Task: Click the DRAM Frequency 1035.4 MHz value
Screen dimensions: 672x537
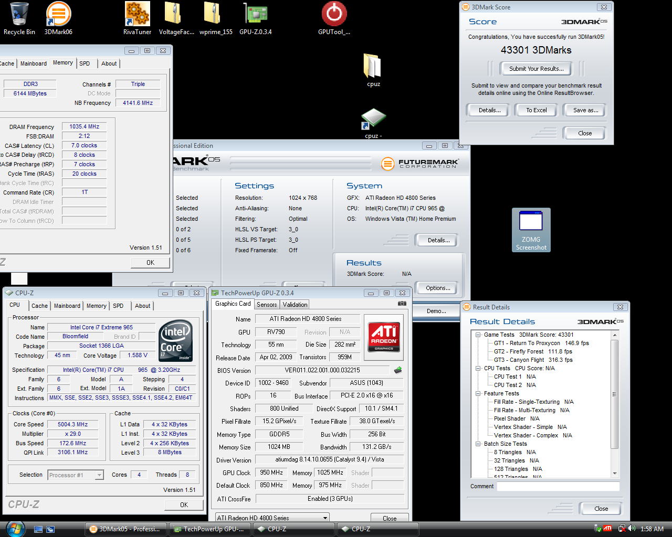Action: click(85, 126)
